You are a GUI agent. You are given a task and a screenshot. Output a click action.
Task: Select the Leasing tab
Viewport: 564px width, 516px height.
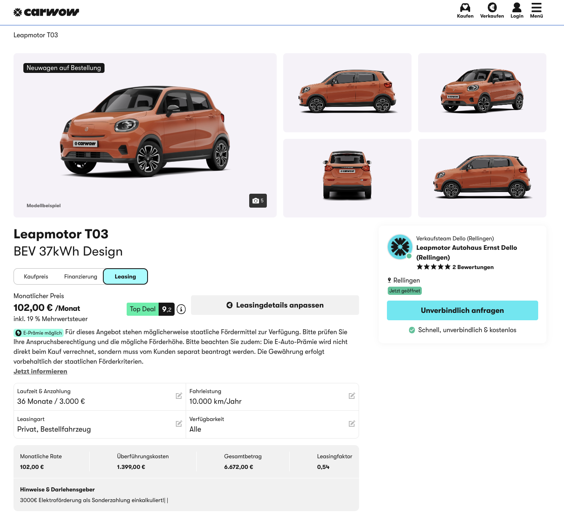coord(125,276)
